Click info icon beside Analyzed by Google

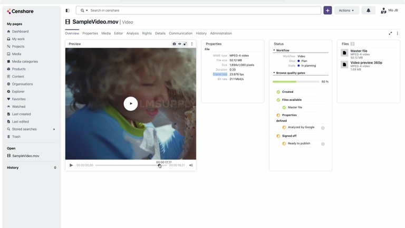(x=323, y=128)
